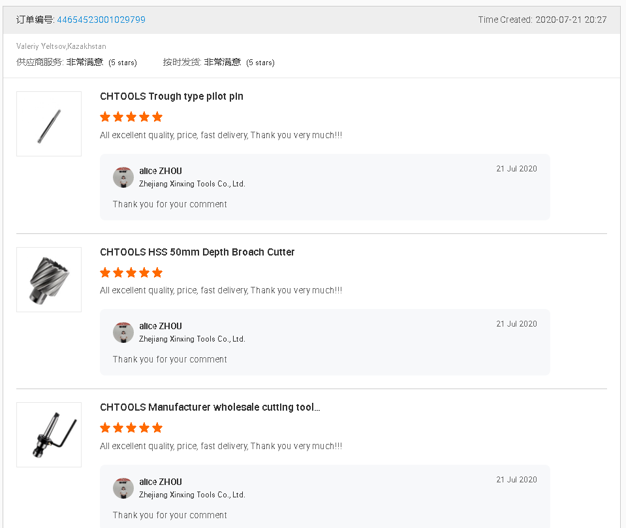Viewport: 626px width, 528px height.
Task: Click the Broach Cutter review comment text
Action: (x=221, y=291)
